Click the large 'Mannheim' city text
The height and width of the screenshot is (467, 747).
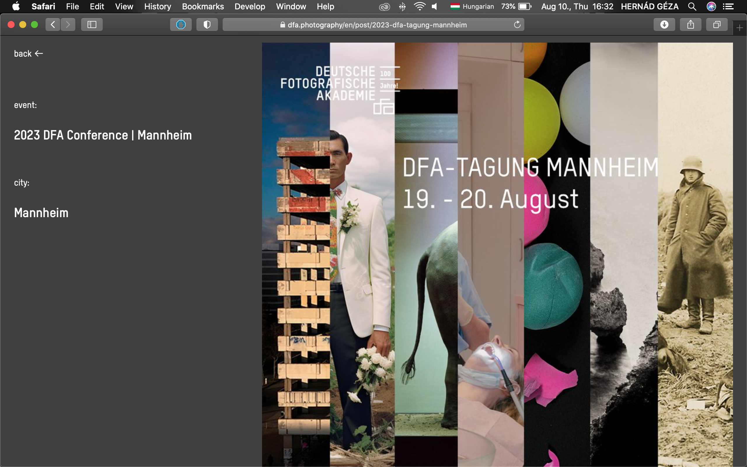click(41, 213)
